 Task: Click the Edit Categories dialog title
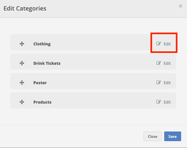tap(25, 9)
